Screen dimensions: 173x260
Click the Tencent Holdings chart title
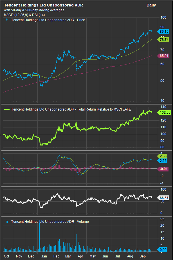coord(43,5)
